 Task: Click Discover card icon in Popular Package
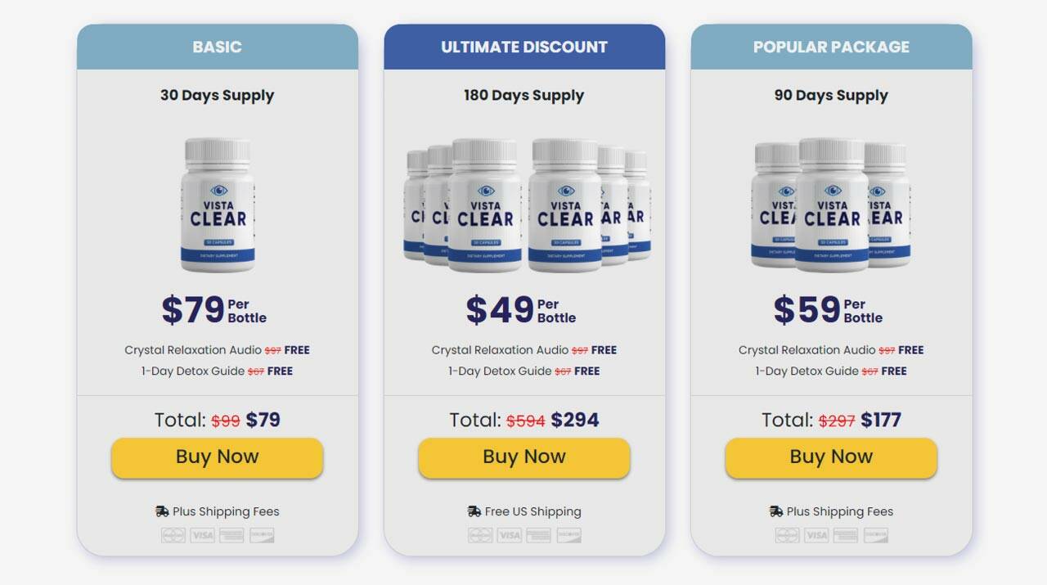875,535
